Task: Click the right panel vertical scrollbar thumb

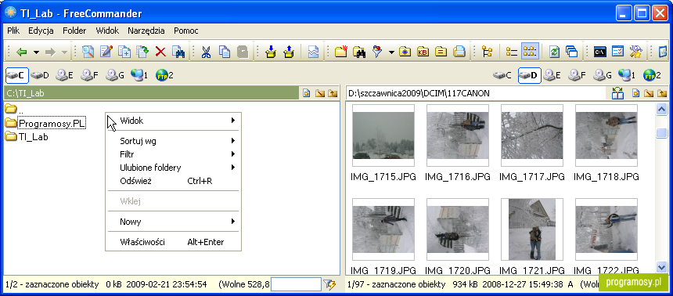Action: point(662,134)
